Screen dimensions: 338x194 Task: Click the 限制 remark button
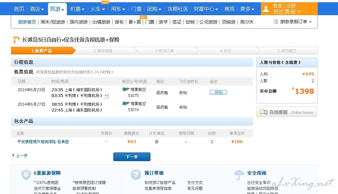click(218, 92)
